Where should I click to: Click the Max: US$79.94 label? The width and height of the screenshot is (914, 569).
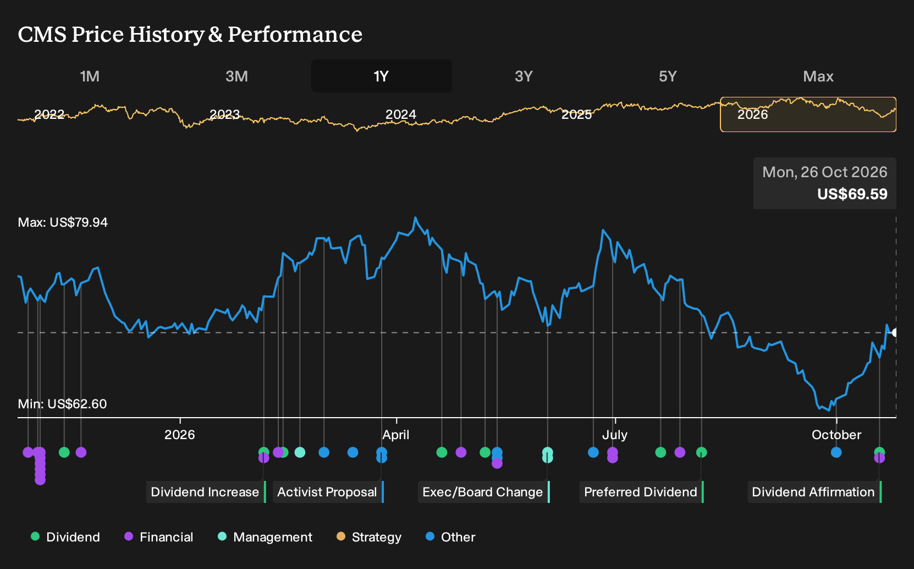(63, 222)
